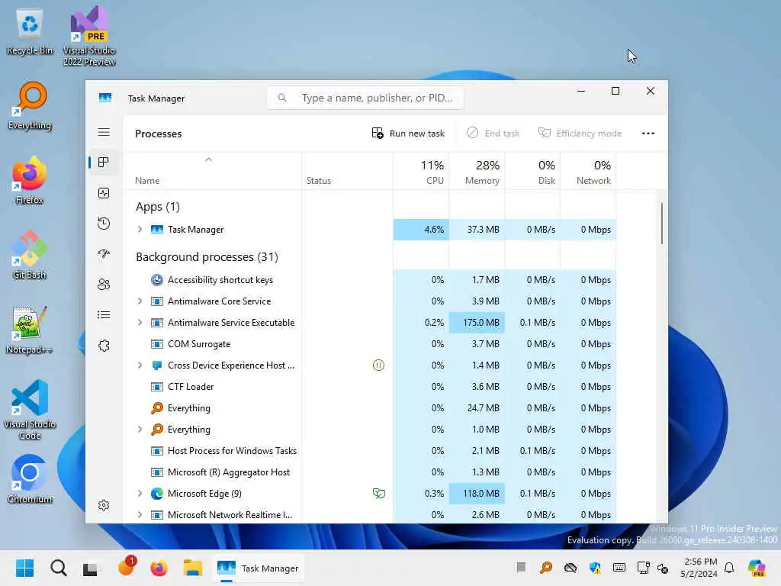Select the CTF Loader process row
781x586 pixels.
click(x=370, y=387)
